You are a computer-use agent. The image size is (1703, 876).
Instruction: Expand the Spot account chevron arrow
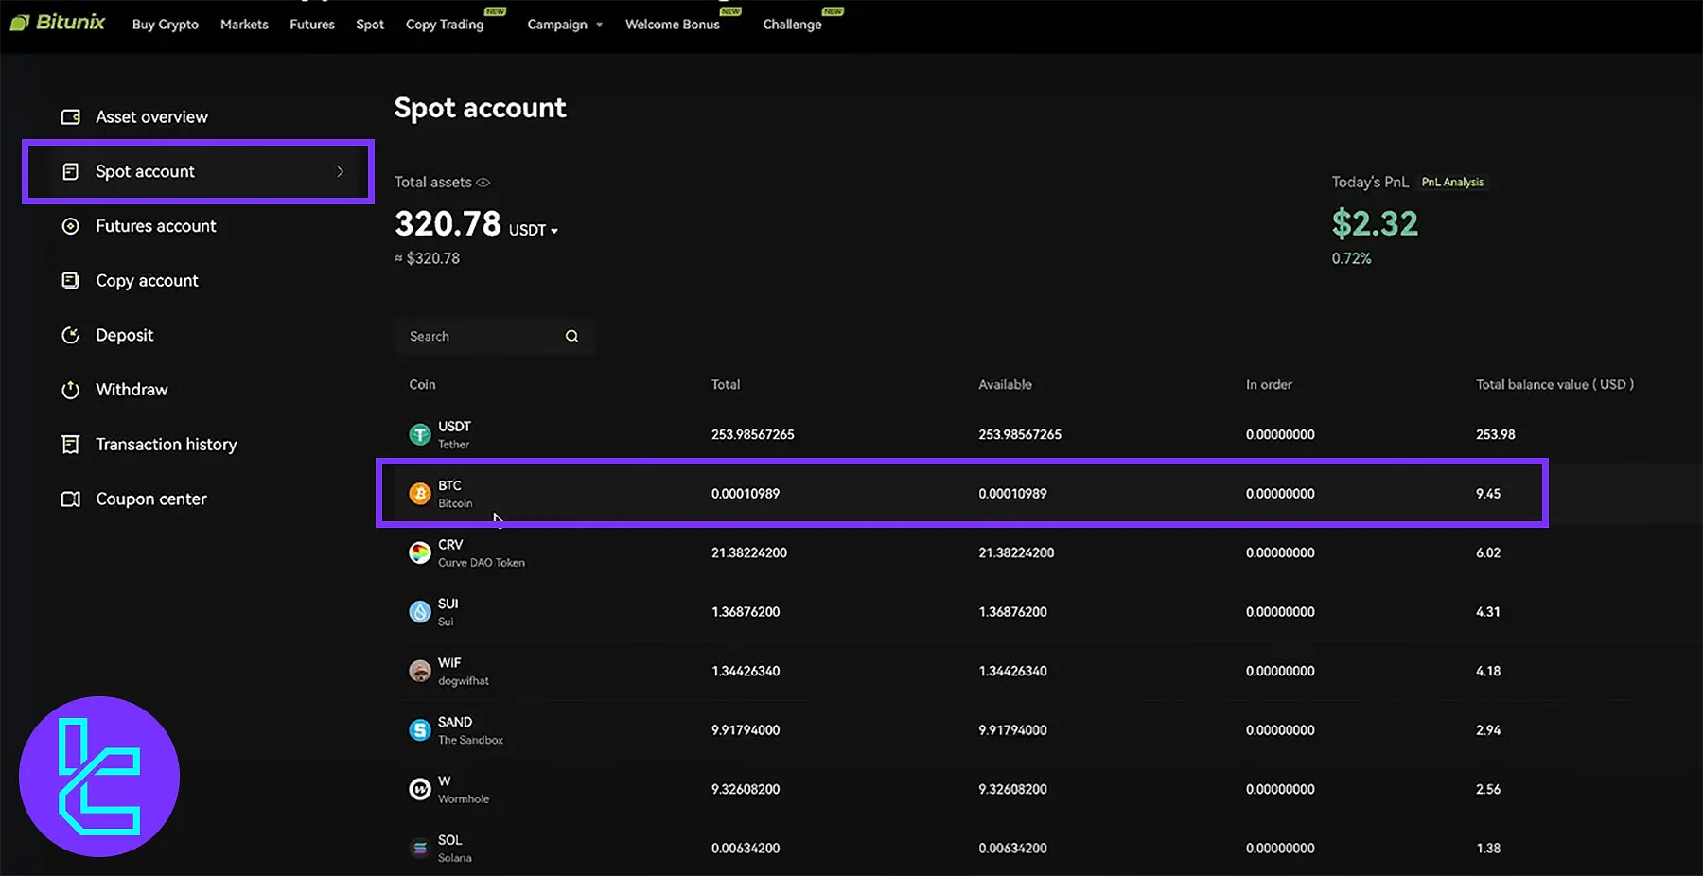tap(341, 171)
